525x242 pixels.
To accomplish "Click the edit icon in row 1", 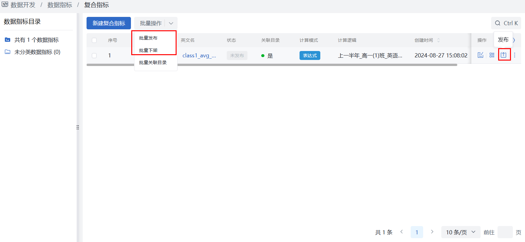I will tap(480, 55).
